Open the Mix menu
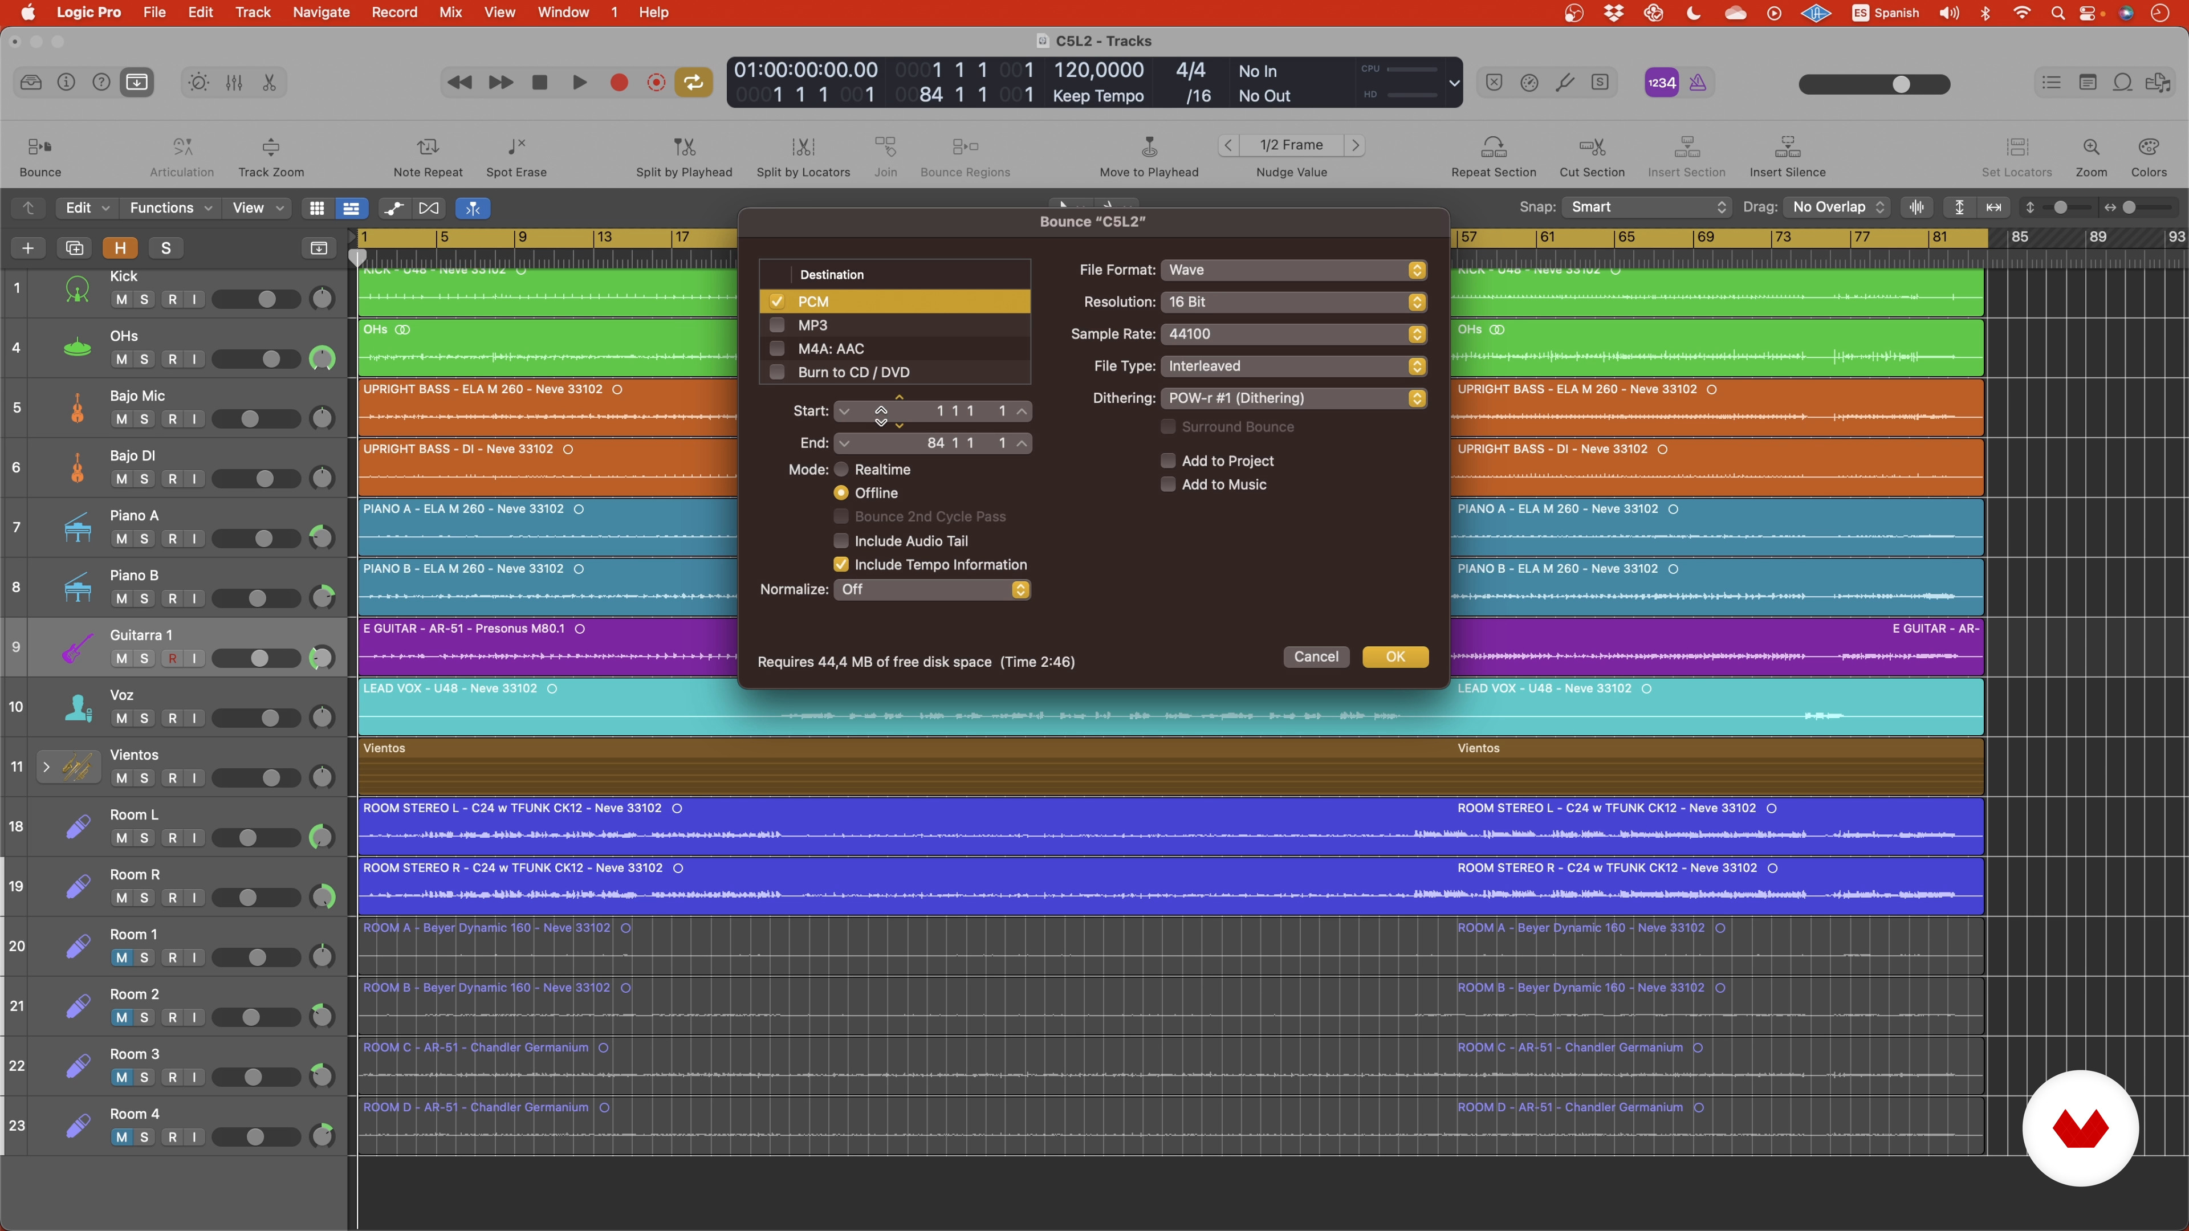 click(450, 12)
